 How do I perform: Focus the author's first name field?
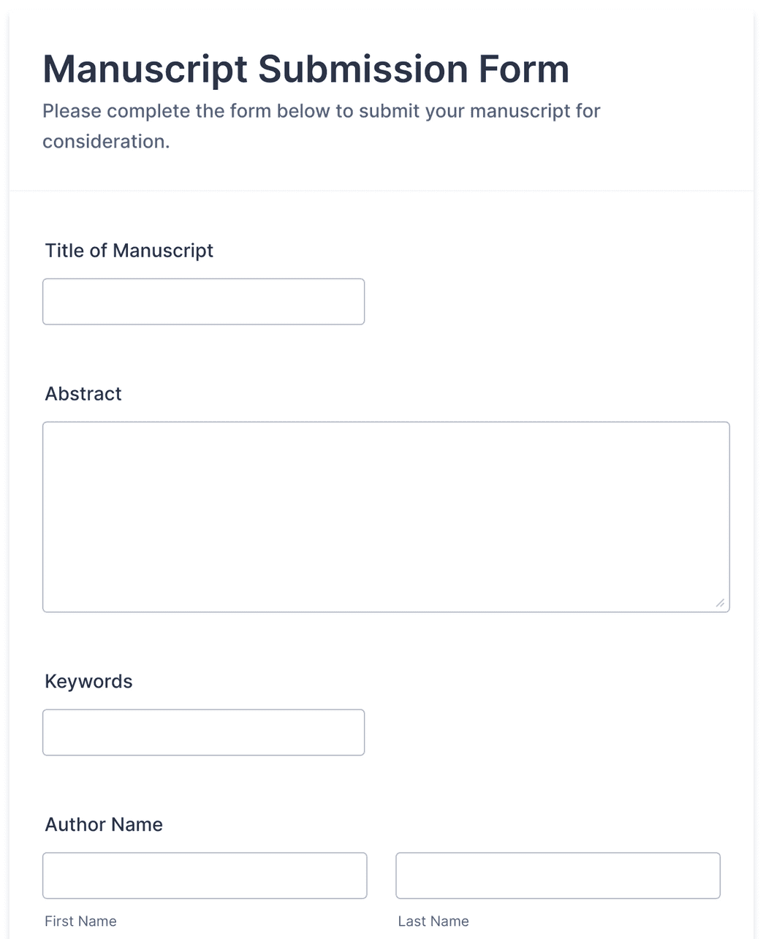[x=205, y=875]
